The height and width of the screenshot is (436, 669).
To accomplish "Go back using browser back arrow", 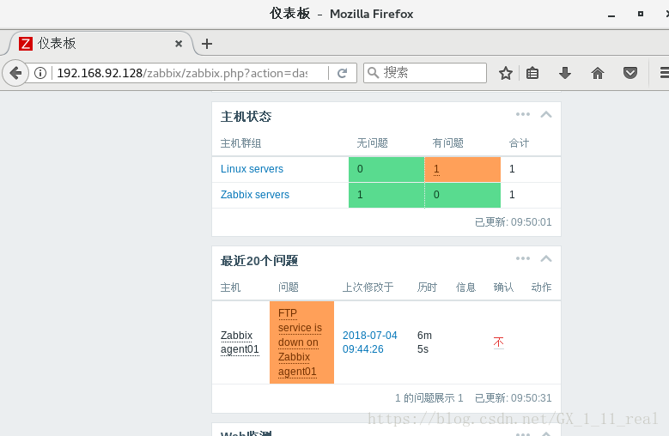I will (x=15, y=73).
